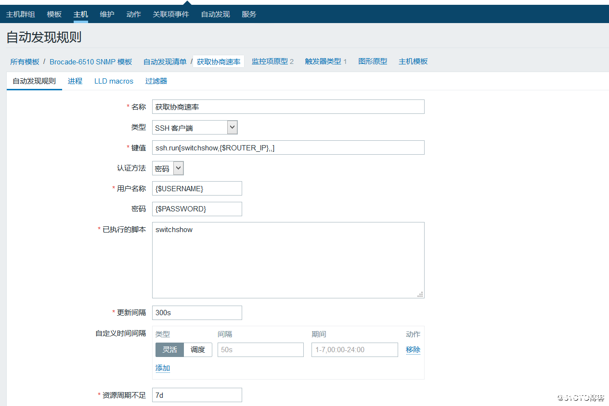This screenshot has width=609, height=406.
Task: Select the 灵活 interval type
Action: (x=169, y=349)
